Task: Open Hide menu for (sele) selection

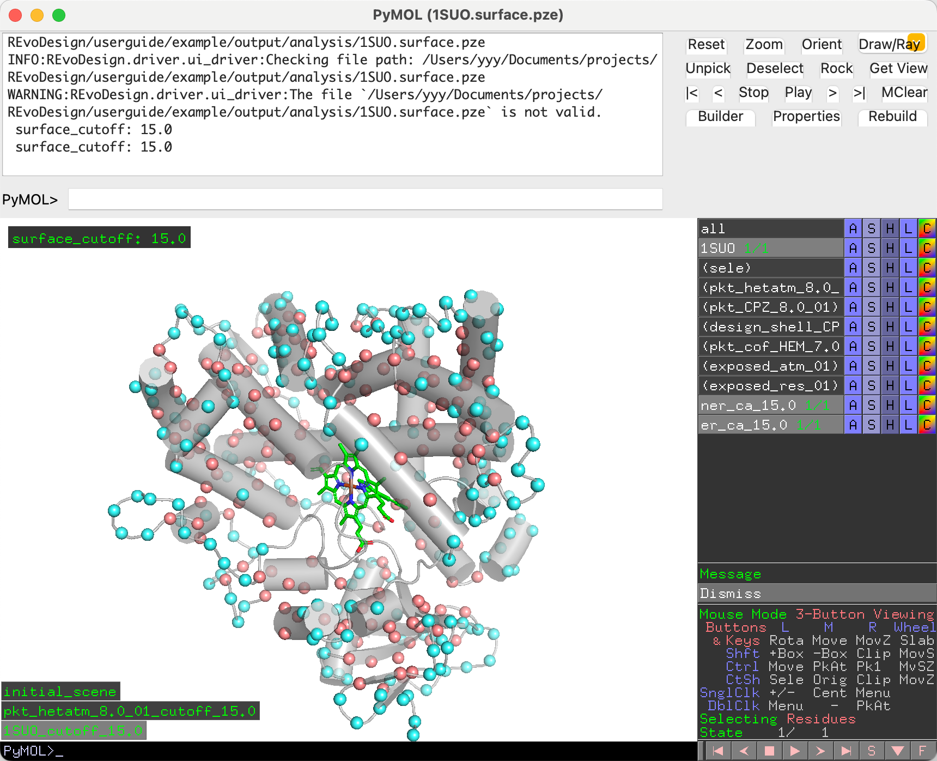Action: click(890, 268)
